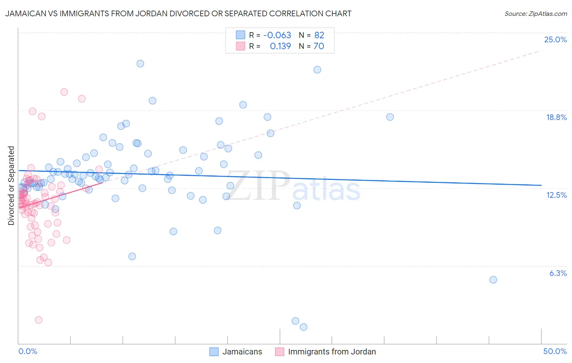Click the 6.3% y-axis label
Screen dimensions: 572x363
[x=558, y=273]
